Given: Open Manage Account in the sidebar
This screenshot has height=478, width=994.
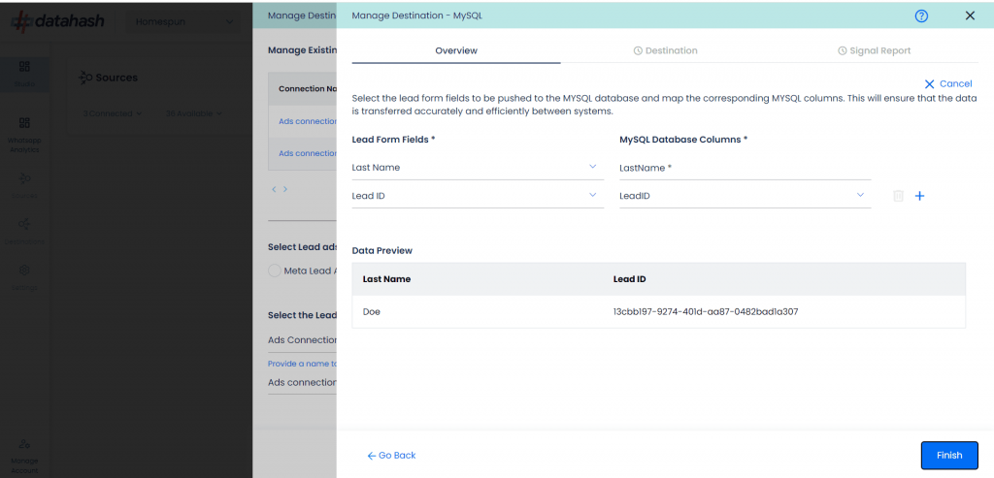Looking at the screenshot, I should [24, 455].
